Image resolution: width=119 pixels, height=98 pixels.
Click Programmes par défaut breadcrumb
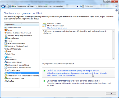click(x=26, y=6)
